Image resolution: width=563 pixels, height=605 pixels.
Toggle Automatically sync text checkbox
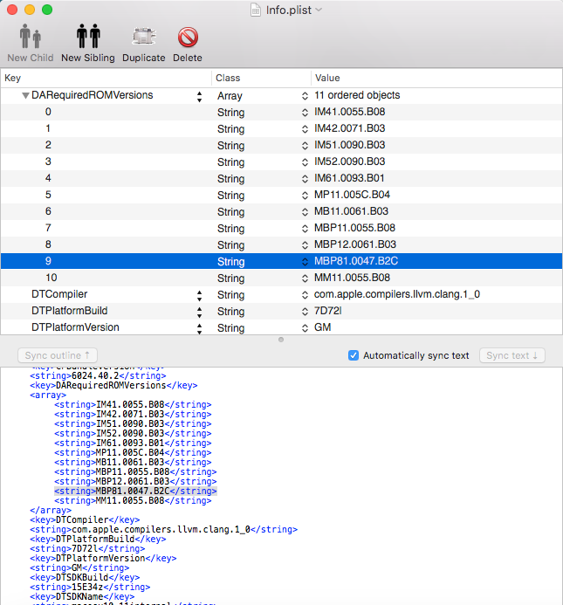pyautogui.click(x=354, y=355)
